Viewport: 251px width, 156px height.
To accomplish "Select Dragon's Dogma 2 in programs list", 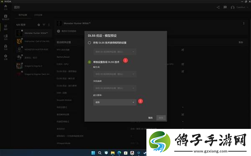I will pos(33,66).
